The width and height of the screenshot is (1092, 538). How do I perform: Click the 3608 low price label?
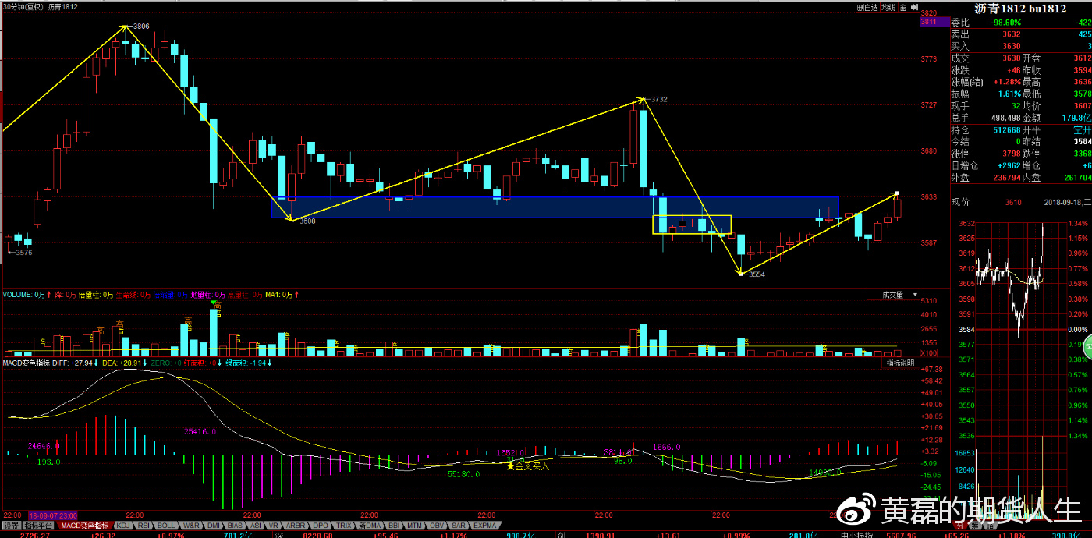click(307, 221)
